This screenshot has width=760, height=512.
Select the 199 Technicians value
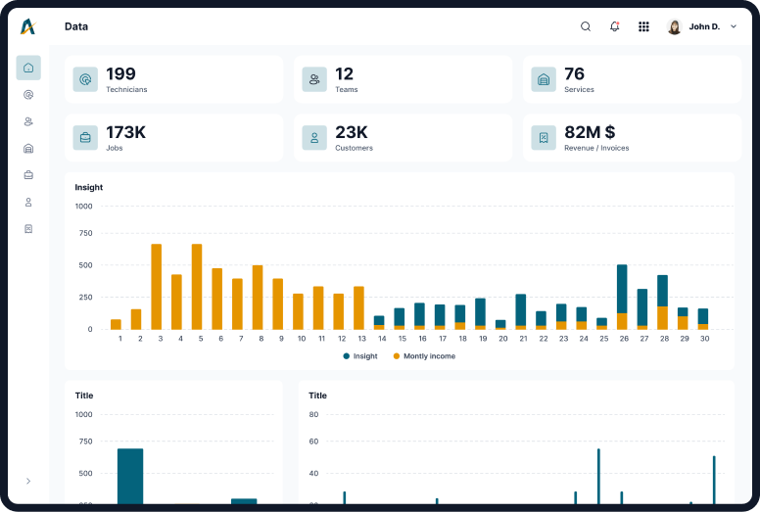point(120,74)
